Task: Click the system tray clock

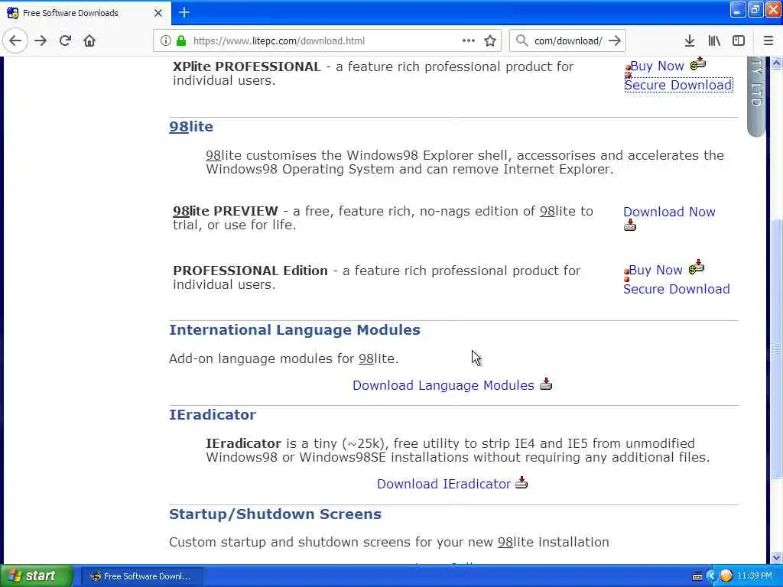Action: tap(755, 576)
